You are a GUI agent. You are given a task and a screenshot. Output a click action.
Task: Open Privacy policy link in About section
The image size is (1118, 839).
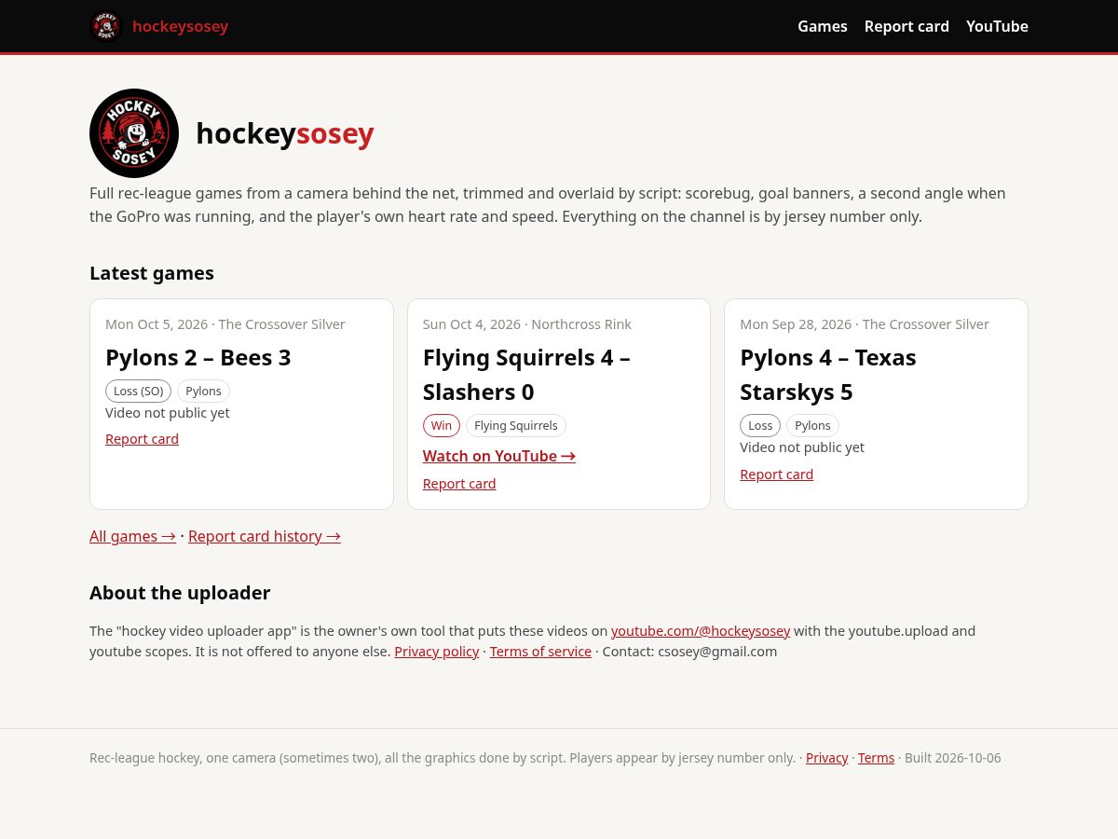click(436, 652)
